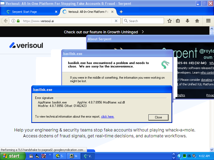
Task: Select the Verisoul All-In-One Platform tab
Action: (x=88, y=12)
